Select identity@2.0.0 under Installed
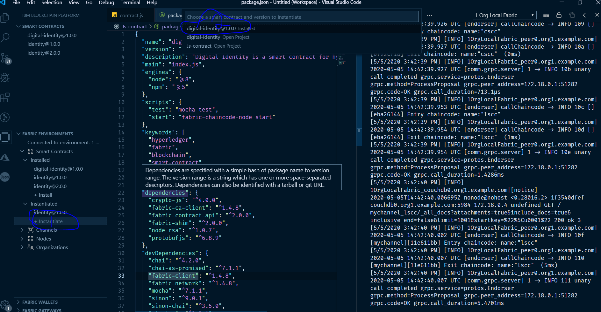Viewport: 601px width, 312px height. [50, 186]
